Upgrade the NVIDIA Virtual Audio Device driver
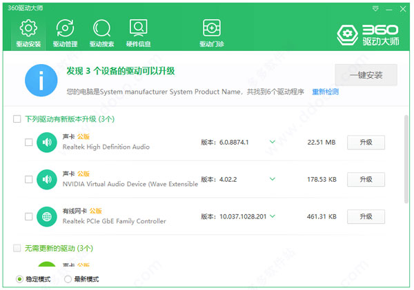This screenshot has width=414, height=290. 366,180
